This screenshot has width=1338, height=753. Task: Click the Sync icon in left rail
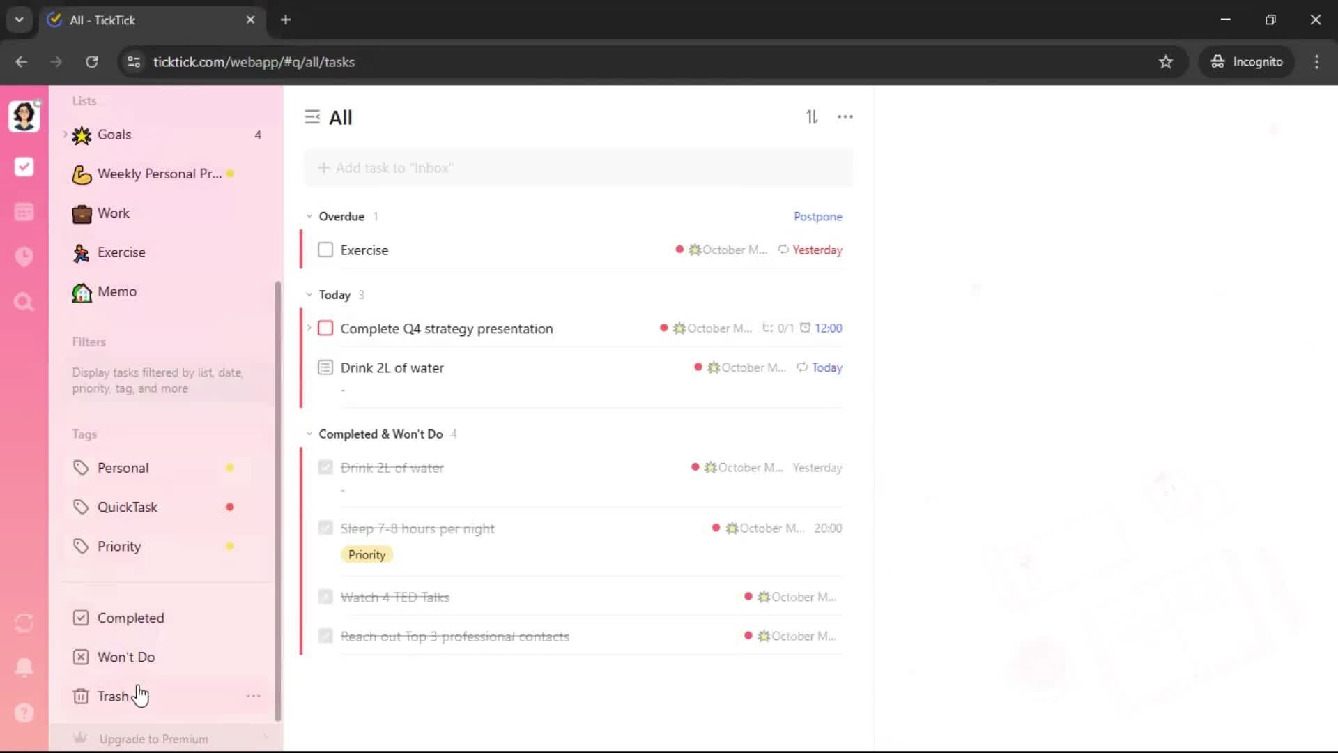(x=24, y=623)
